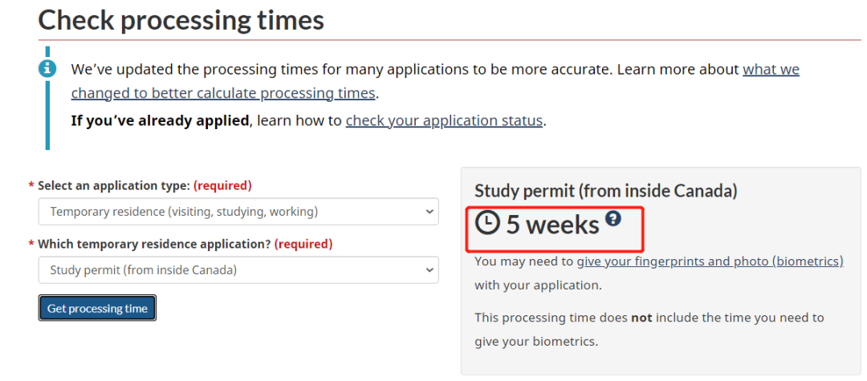This screenshot has width=867, height=381.
Task: Click the chevron on the Study permit dropdown
Action: 428,270
